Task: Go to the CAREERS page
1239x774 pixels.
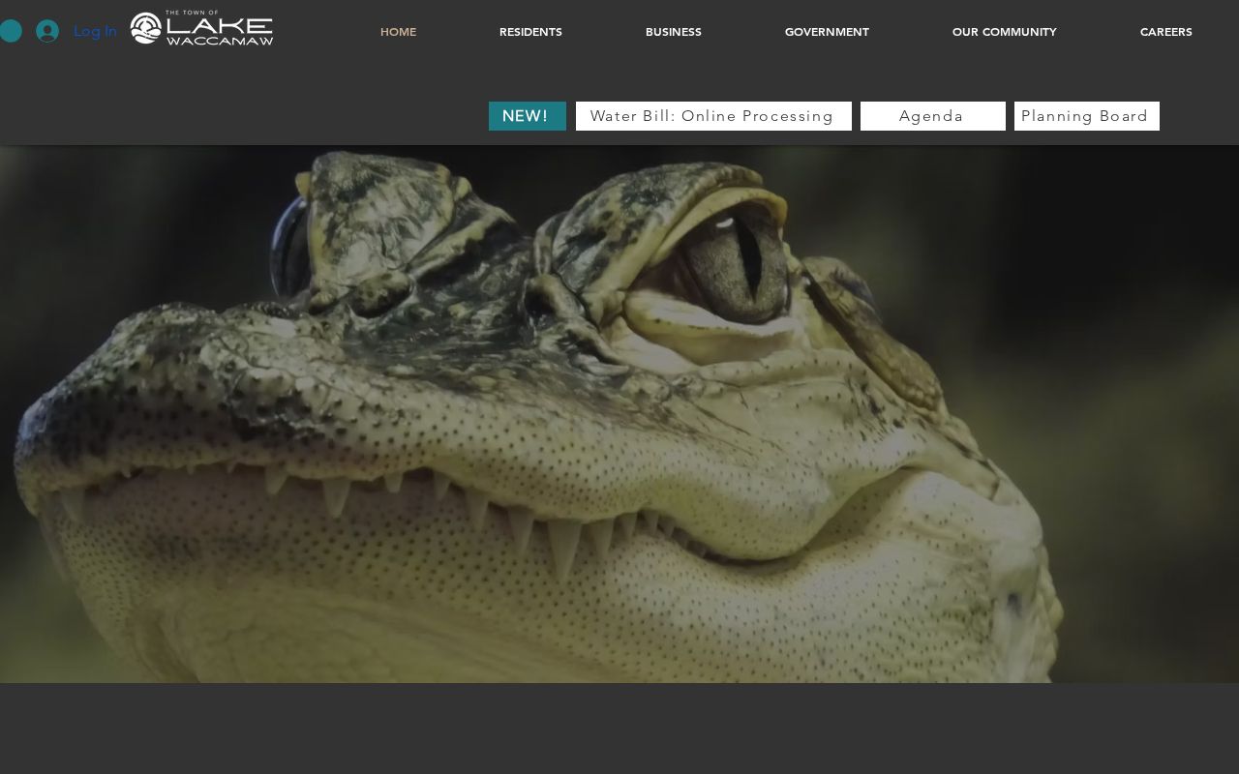Action: coord(1166,32)
